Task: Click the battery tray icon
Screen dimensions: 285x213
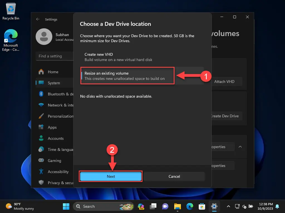Action: (251, 206)
